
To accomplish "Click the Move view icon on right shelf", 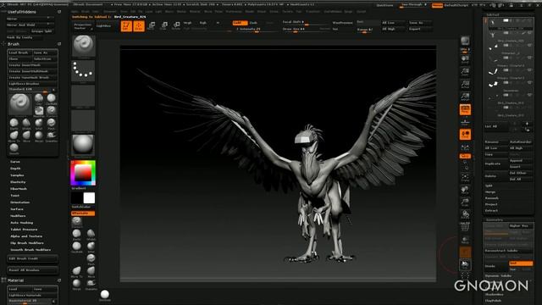I will click(x=465, y=190).
